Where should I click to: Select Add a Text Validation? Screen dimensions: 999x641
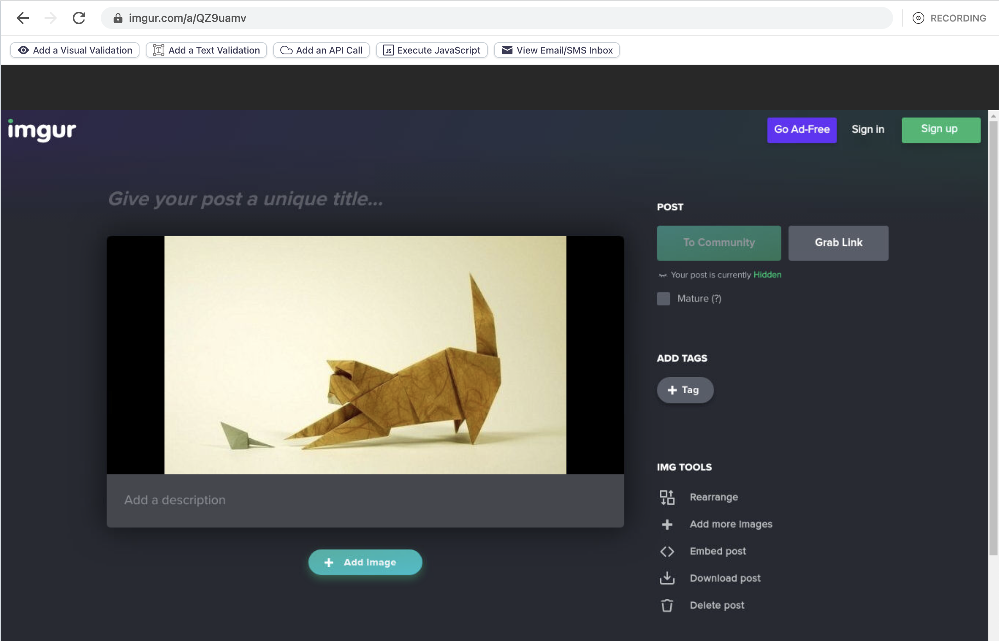tap(206, 50)
